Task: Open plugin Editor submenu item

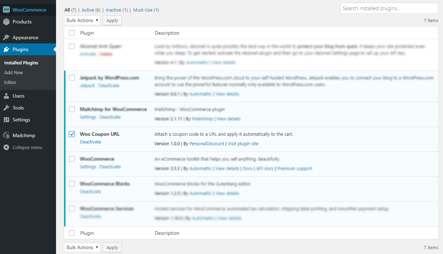Action: tap(10, 83)
